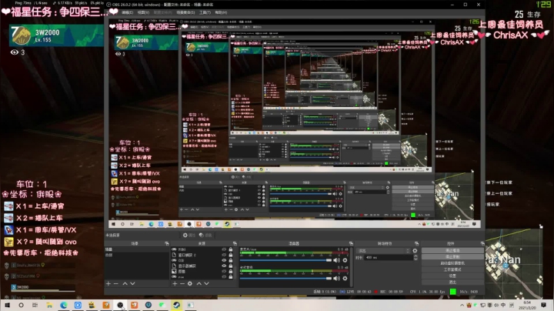This screenshot has height=311, width=554.
Task: Adjust the second mixer channel volume slider
Action: click(x=285, y=278)
